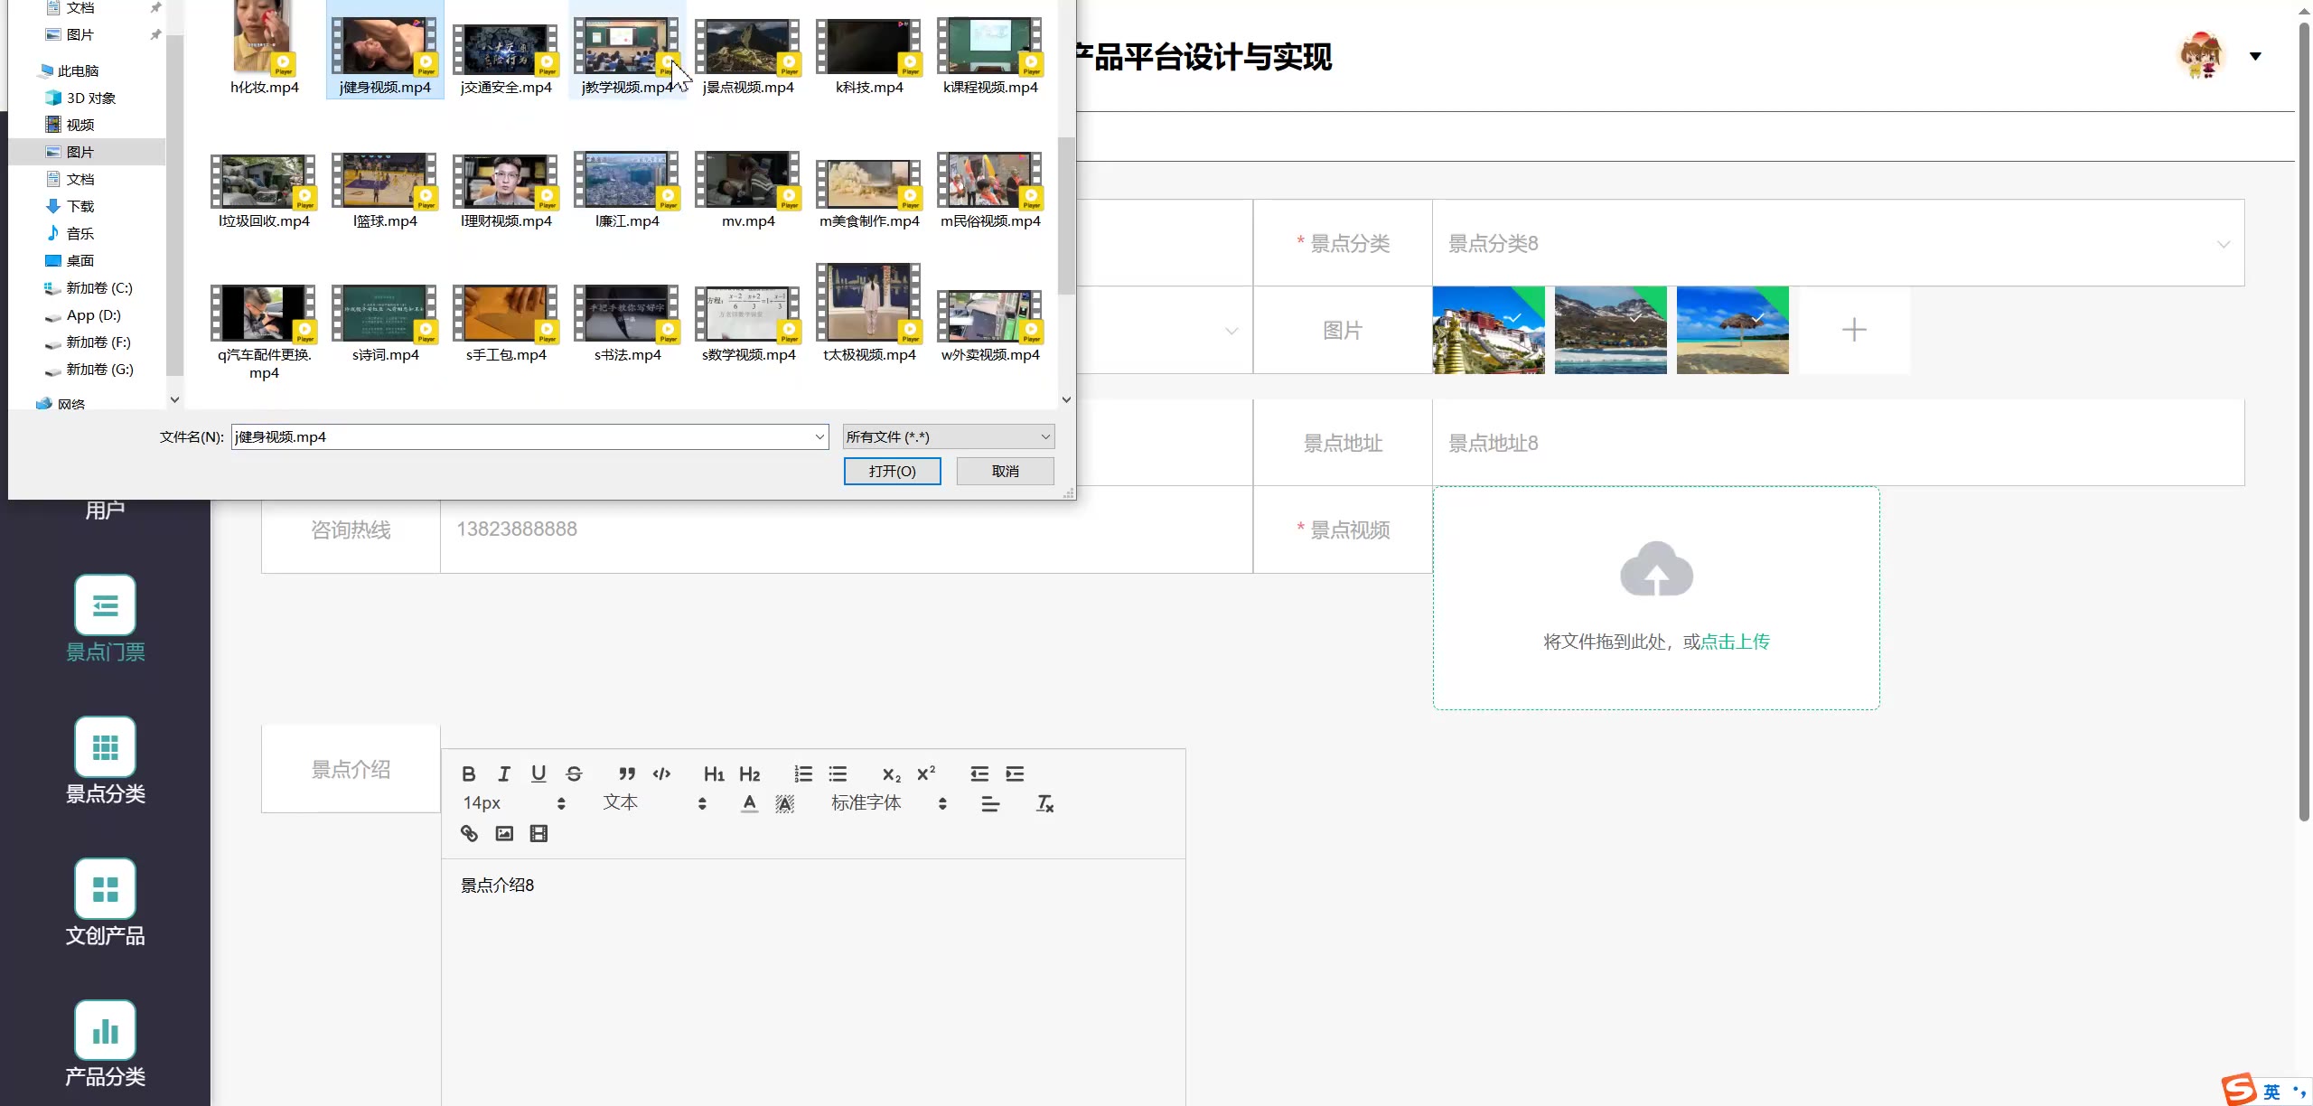
Task: Insert a link in the editor
Action: pyautogui.click(x=469, y=834)
